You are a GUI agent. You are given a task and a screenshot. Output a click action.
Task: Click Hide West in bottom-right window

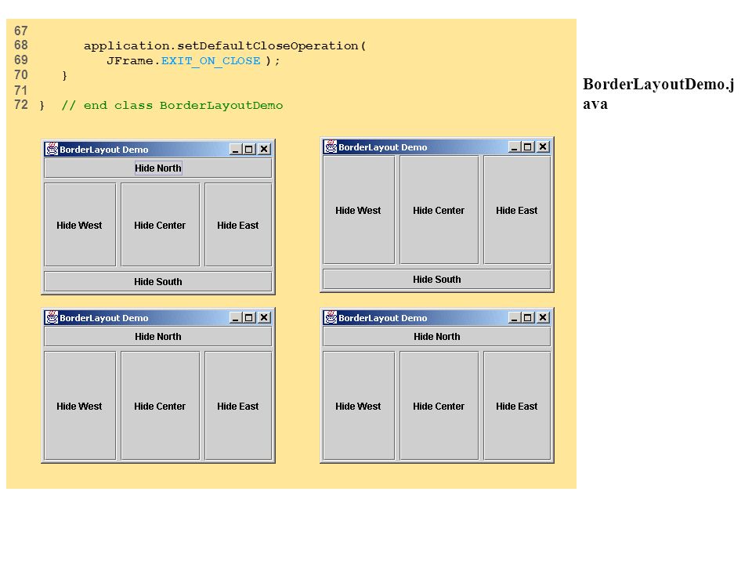[359, 406]
